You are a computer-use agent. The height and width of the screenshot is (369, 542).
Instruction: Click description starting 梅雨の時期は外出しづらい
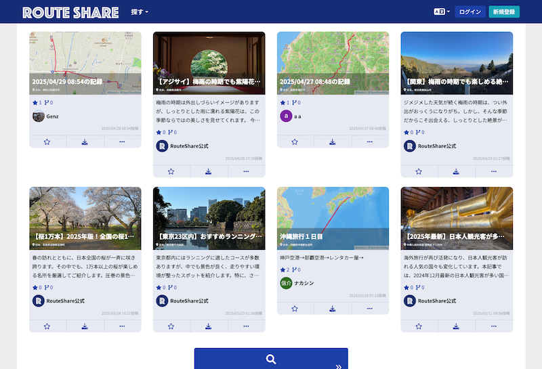(209, 111)
